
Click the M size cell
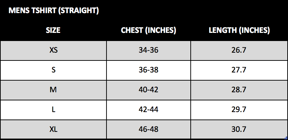coord(53,90)
